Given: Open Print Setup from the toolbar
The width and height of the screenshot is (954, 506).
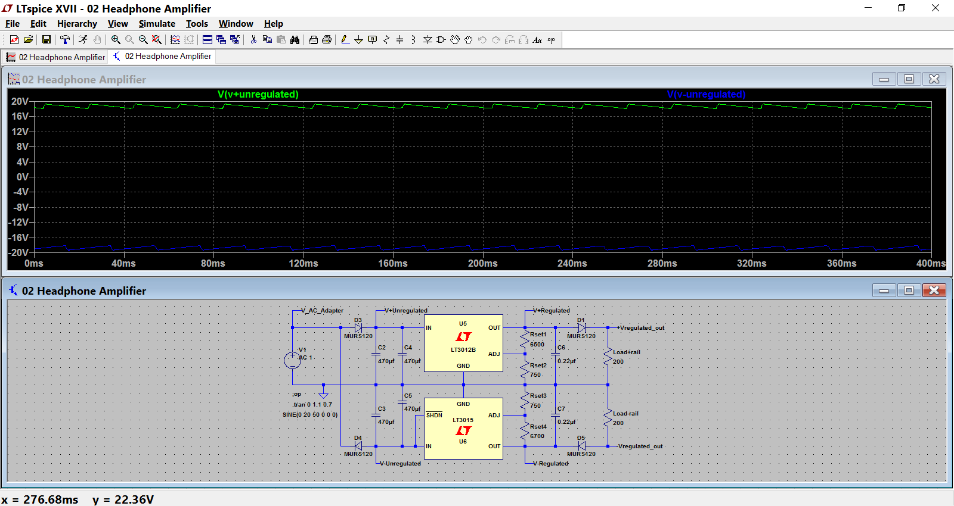Looking at the screenshot, I should pos(313,40).
